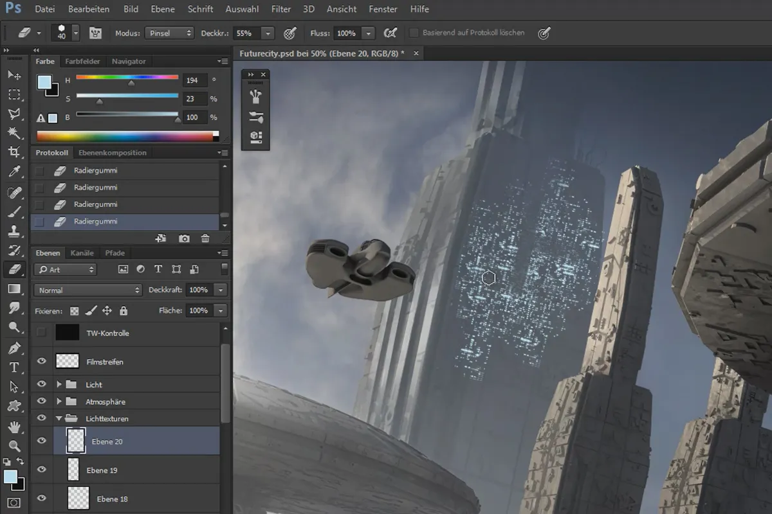Open the Filter menu
The width and height of the screenshot is (772, 514).
click(281, 9)
